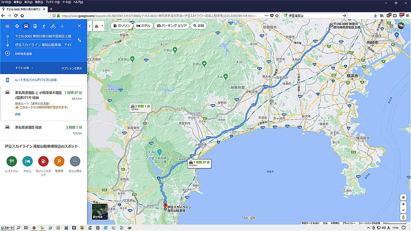Bookmark this page with star icon
Image resolution: width=411 pixels, height=231 pixels.
point(277,16)
